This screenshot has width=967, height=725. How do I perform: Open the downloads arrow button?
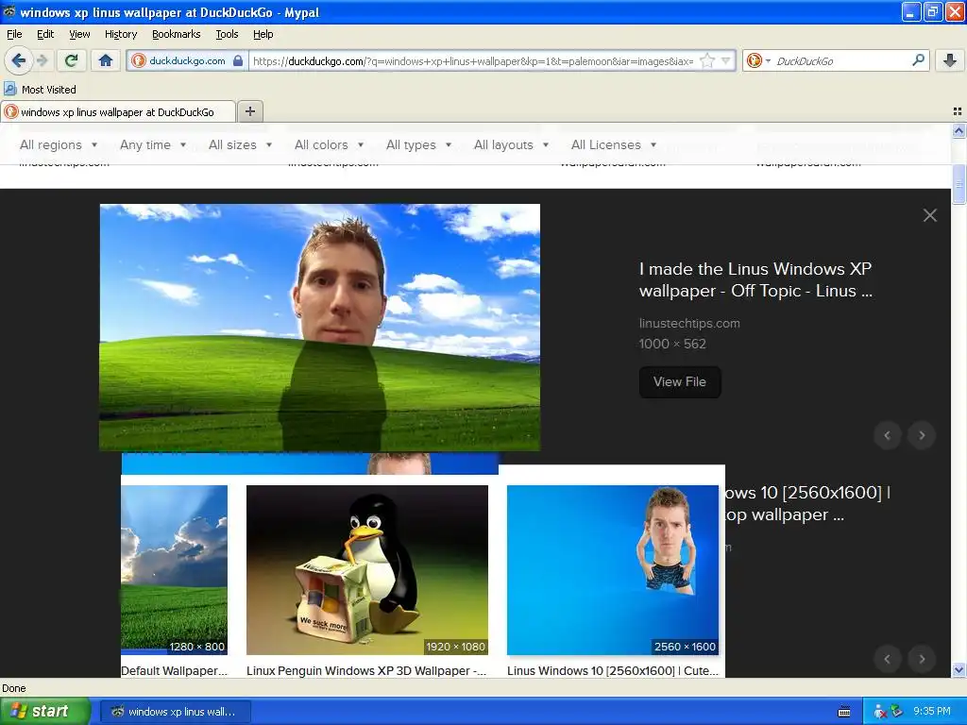pos(950,60)
